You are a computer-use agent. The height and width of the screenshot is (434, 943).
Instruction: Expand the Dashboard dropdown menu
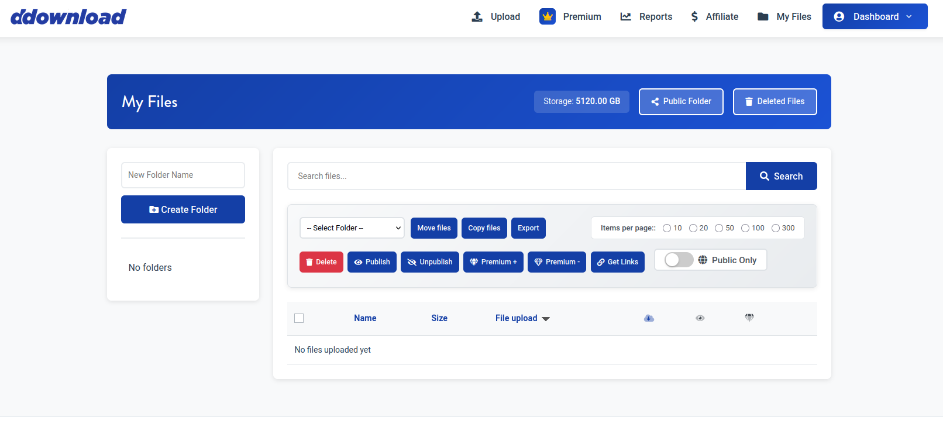point(875,16)
